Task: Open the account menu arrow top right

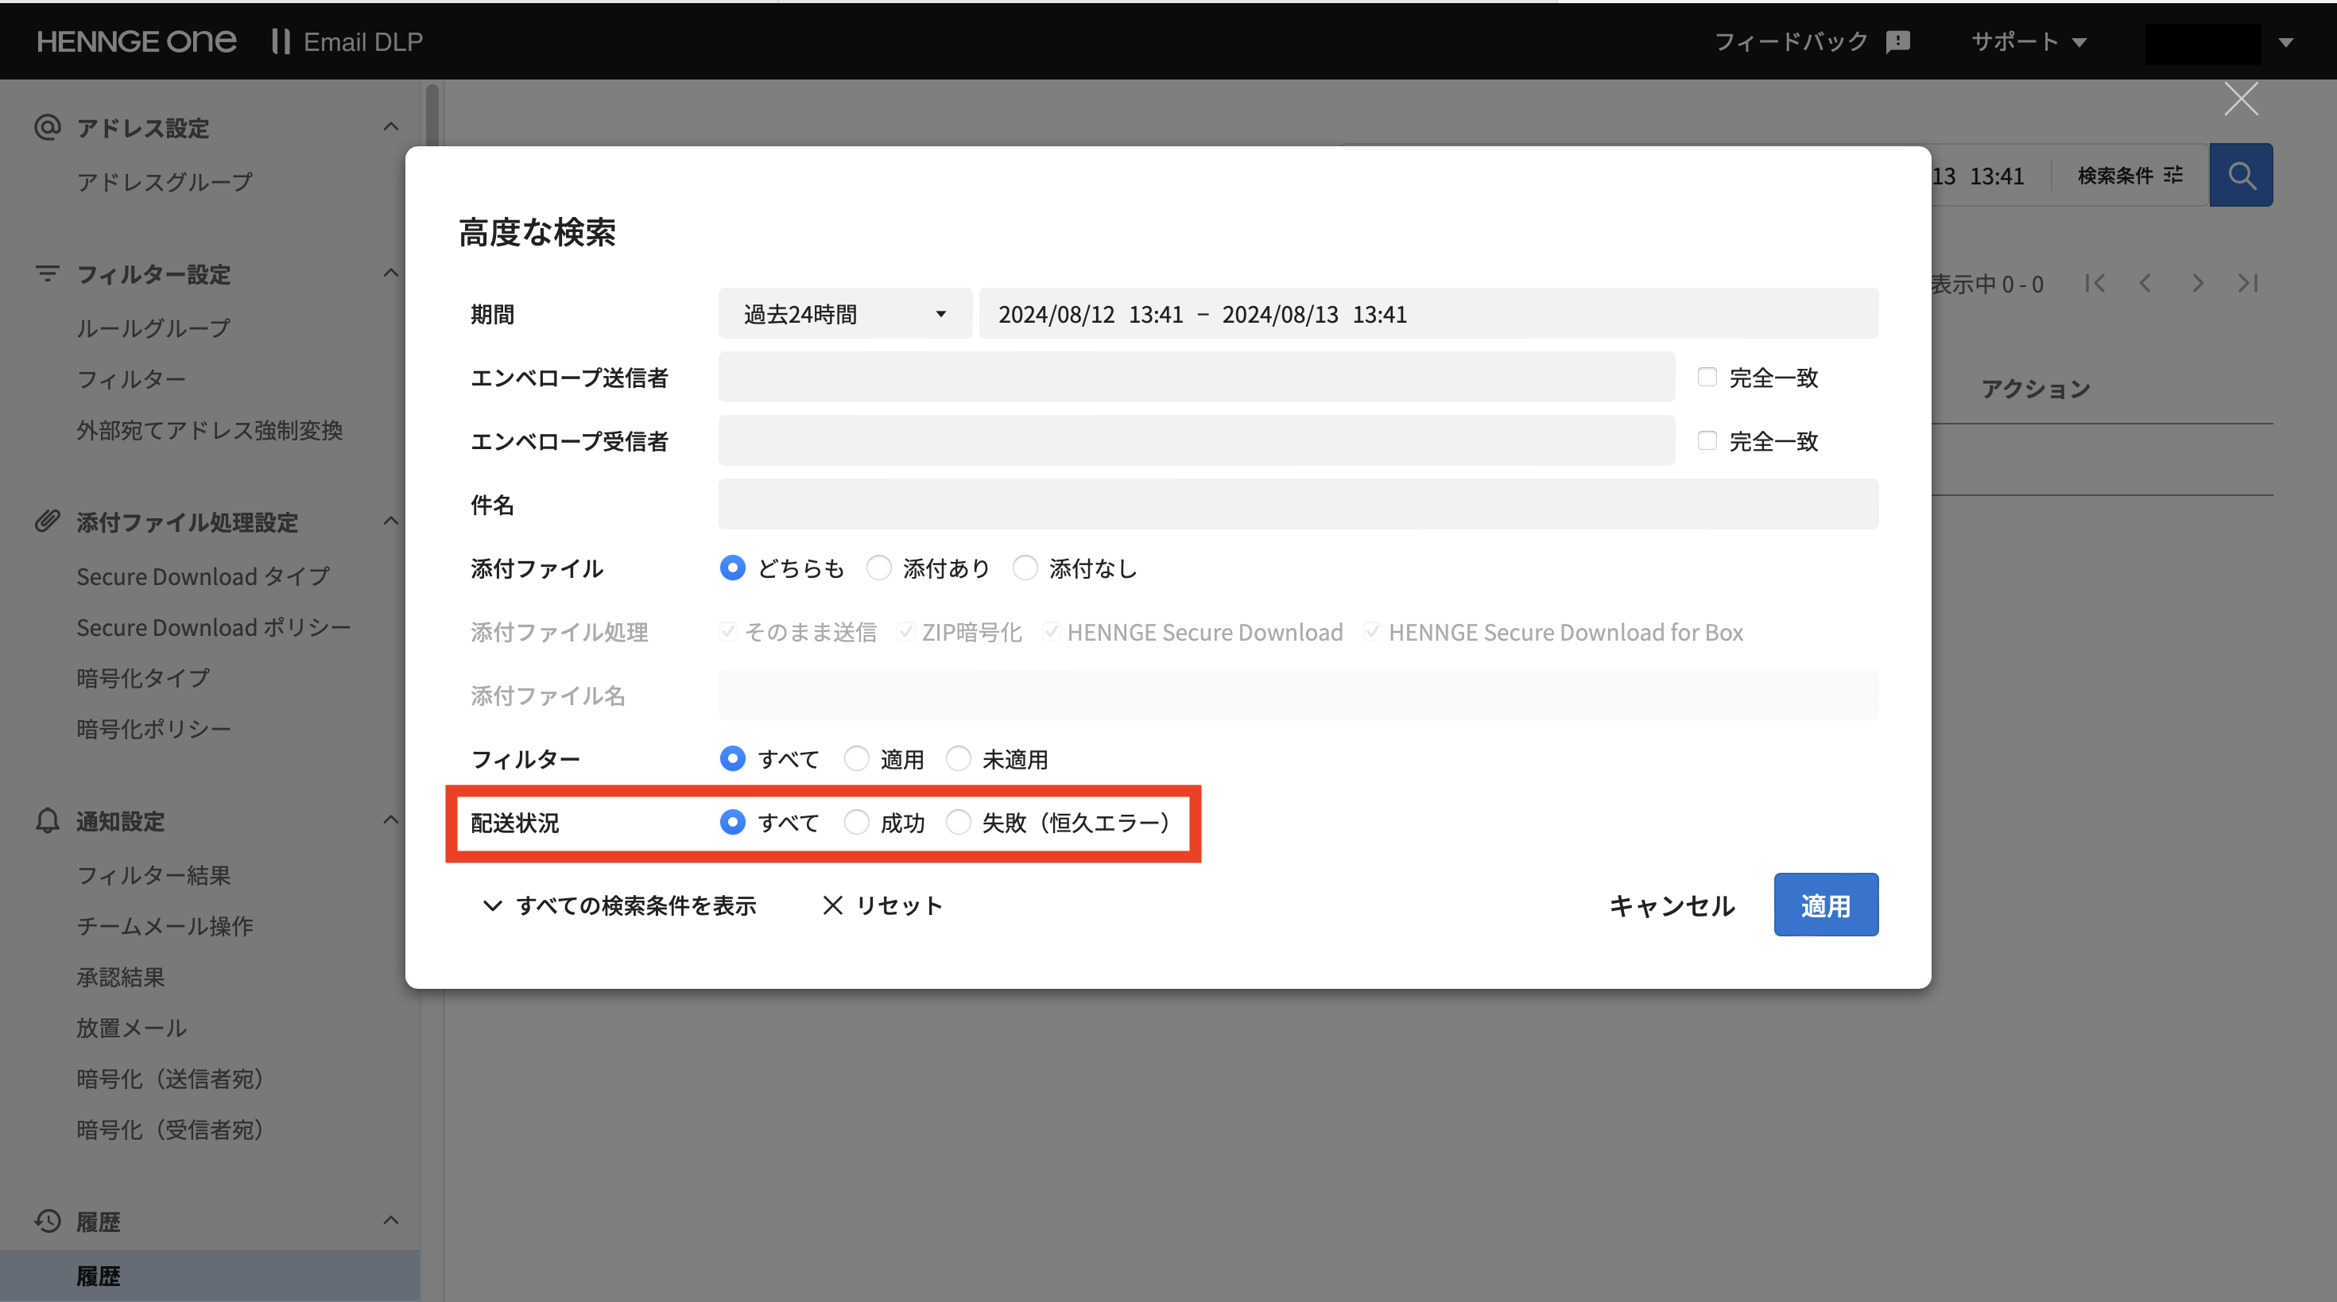Action: (2286, 43)
